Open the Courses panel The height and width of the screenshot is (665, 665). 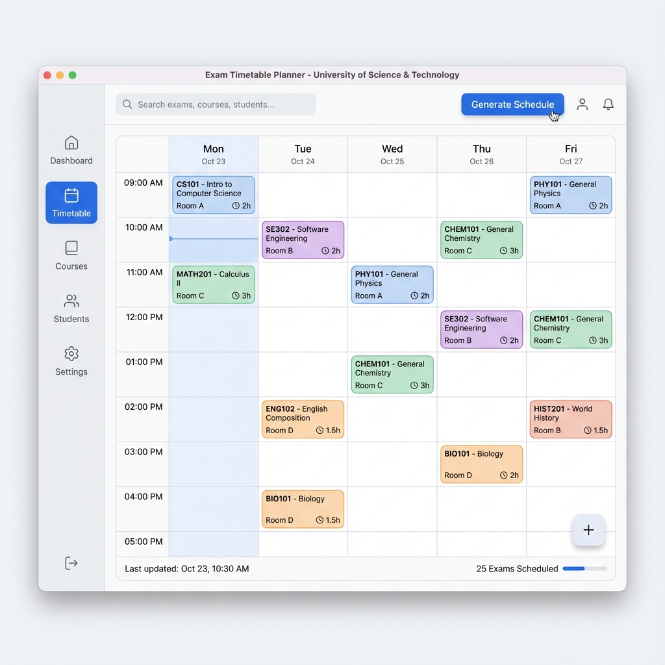tap(71, 256)
